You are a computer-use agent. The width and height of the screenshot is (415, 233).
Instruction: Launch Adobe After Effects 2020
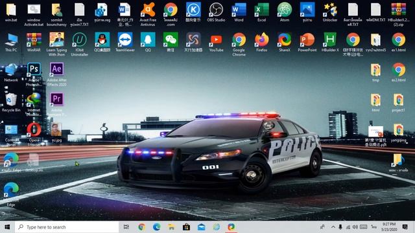[x=56, y=70]
